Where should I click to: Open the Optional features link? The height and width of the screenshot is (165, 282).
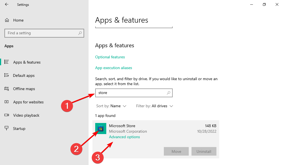(110, 57)
